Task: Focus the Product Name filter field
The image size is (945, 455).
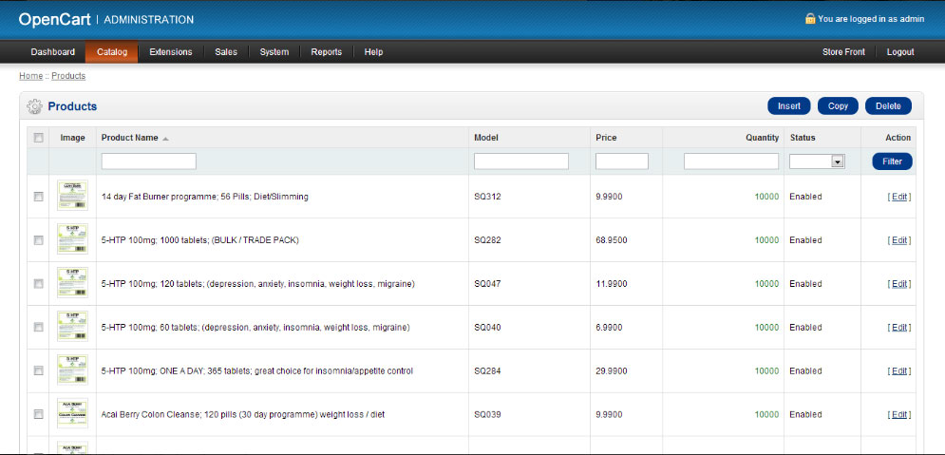Action: tap(149, 161)
